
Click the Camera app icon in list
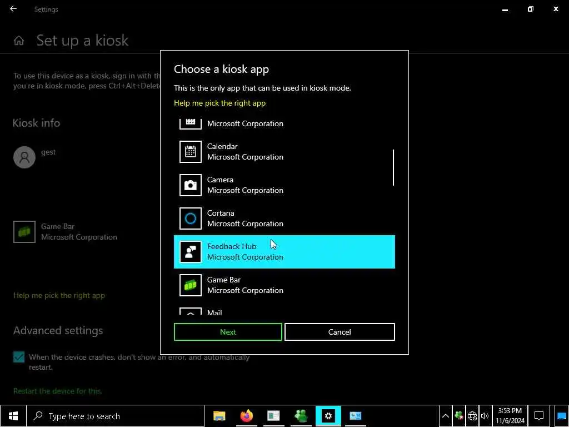point(191,185)
